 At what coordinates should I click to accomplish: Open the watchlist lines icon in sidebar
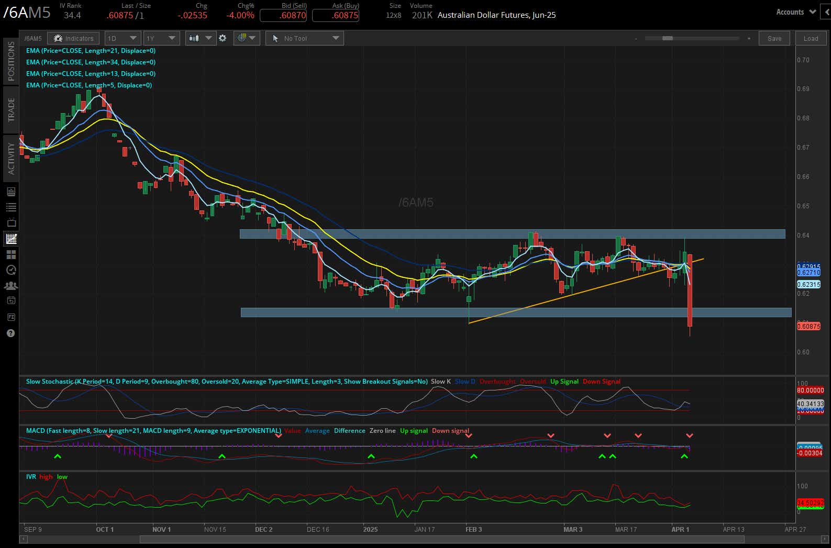click(11, 207)
